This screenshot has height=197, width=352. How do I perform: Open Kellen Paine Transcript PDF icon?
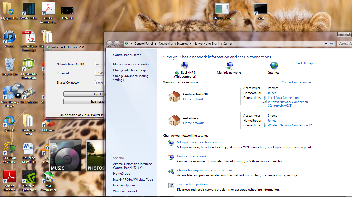pos(29,41)
